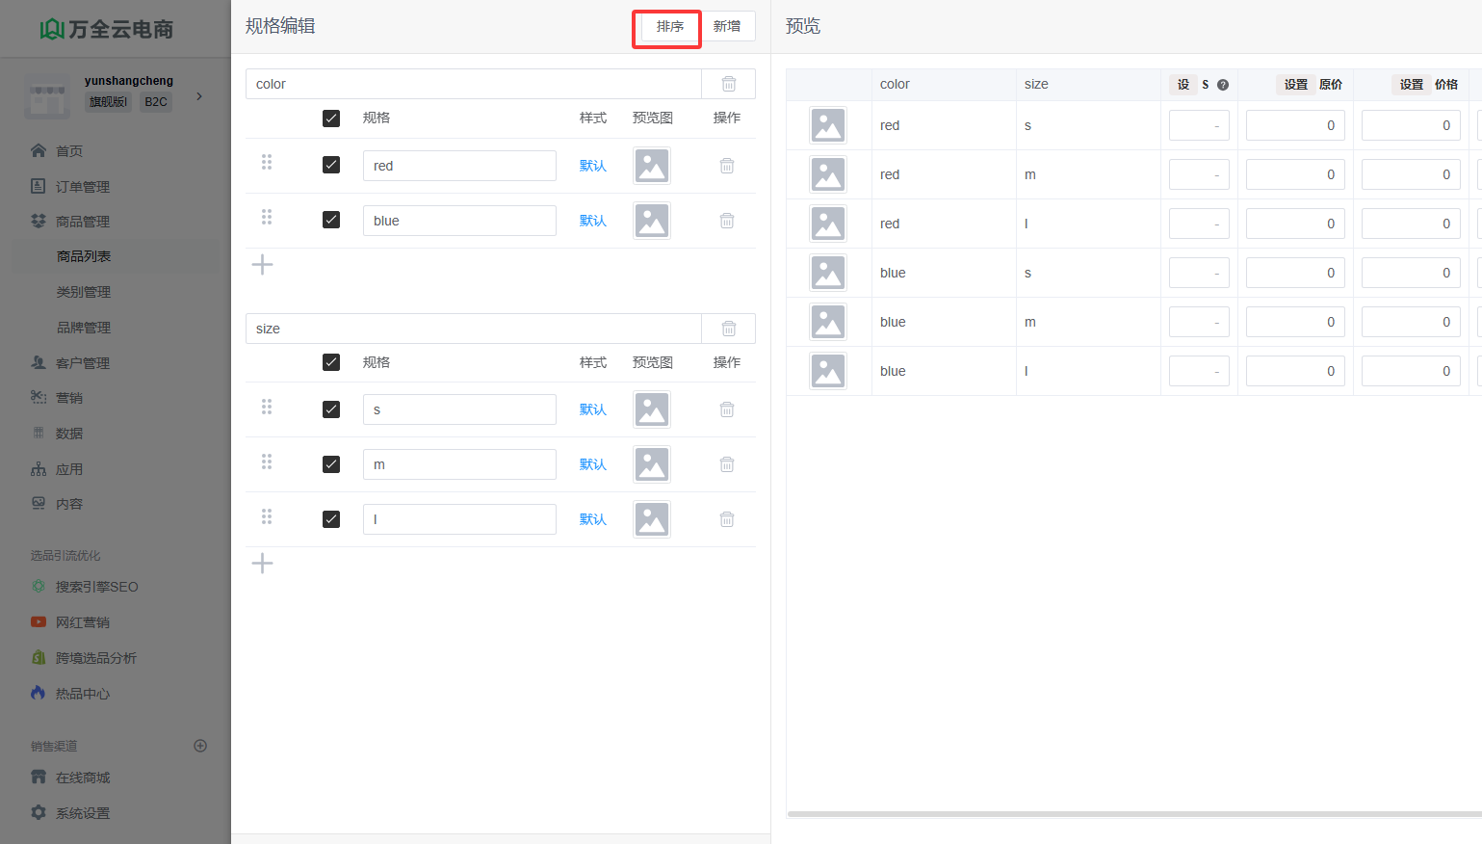1482x844 pixels.
Task: Open 订单管理 from sidebar
Action: (x=82, y=187)
